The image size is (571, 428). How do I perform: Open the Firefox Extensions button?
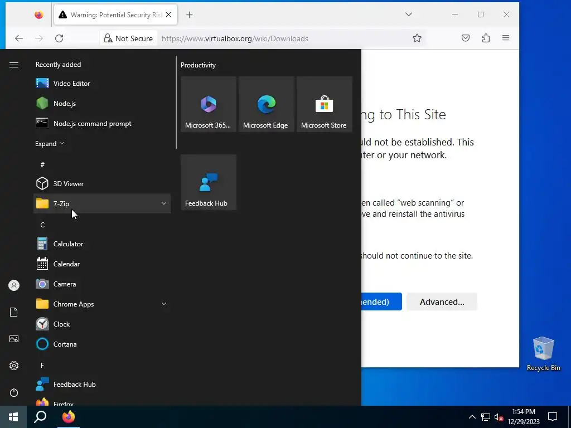(x=486, y=38)
